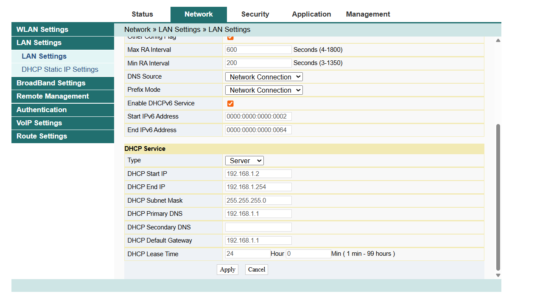Click the DHCP Start IP field
The image size is (537, 294).
point(258,174)
